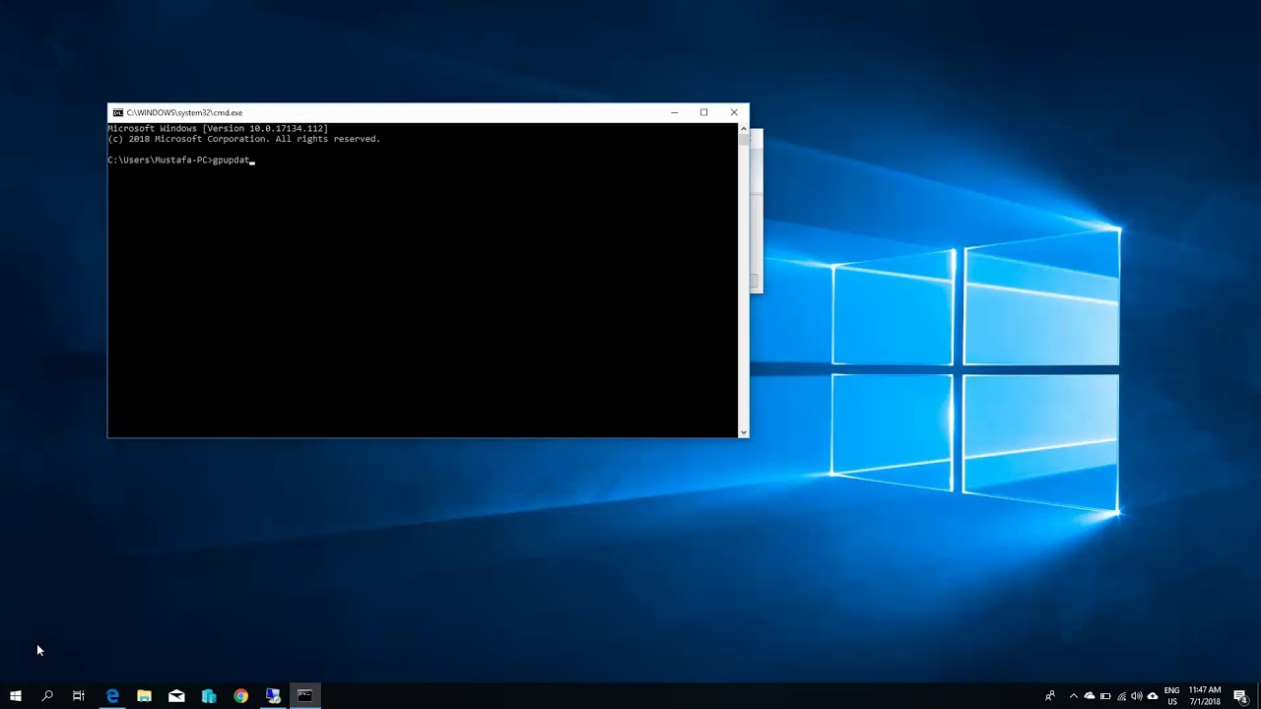Open the Windows Start menu

pos(16,696)
